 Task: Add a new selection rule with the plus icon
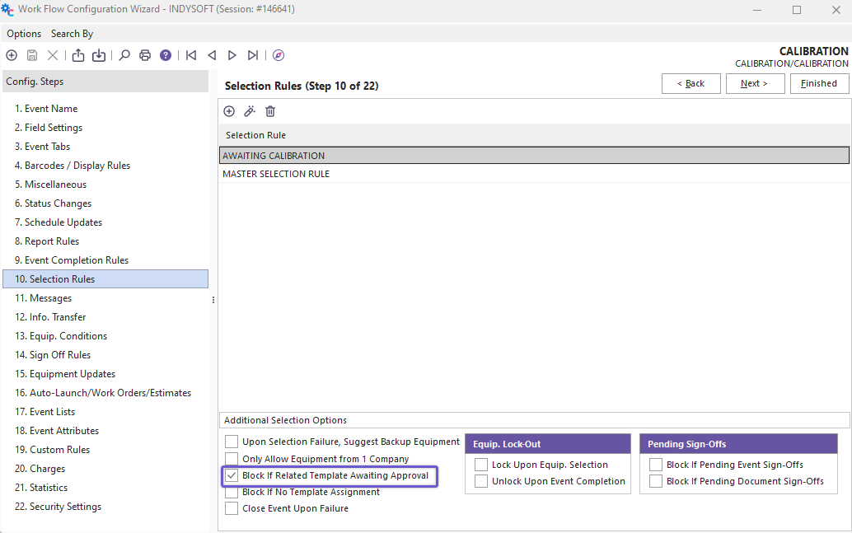click(229, 111)
